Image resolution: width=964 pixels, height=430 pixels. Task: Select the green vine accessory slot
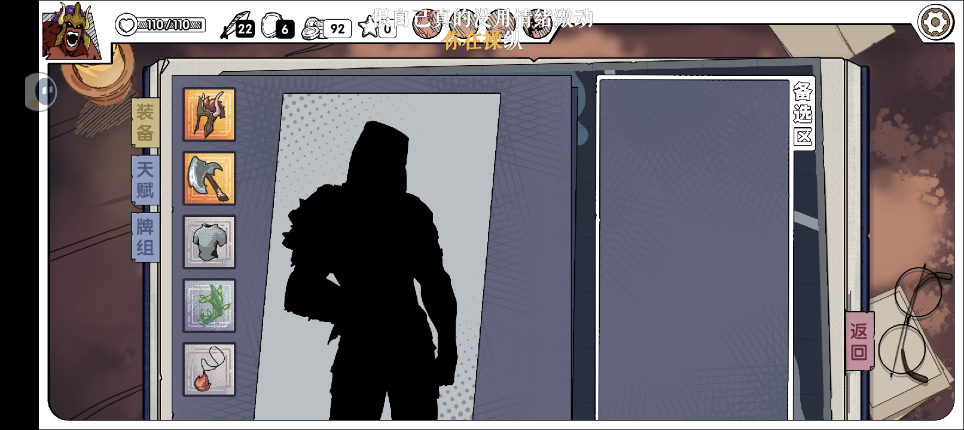[209, 306]
